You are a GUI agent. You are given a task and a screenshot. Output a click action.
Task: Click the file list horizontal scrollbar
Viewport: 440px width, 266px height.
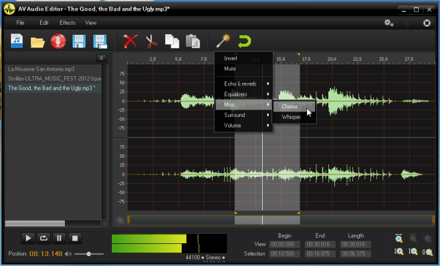point(35,223)
